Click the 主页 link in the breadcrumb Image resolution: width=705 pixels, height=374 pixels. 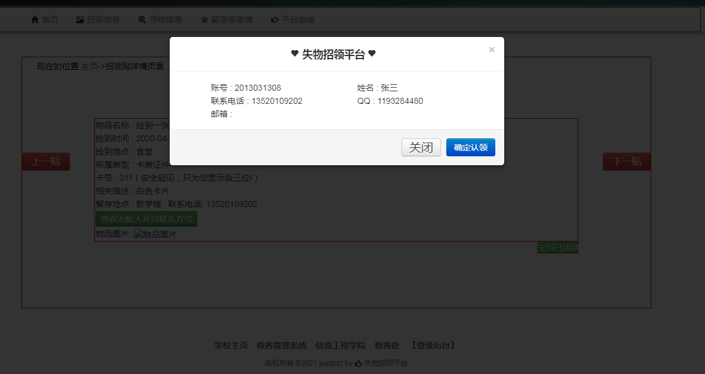(90, 66)
